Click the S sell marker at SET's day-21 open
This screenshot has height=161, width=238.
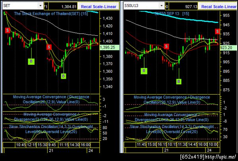(49, 47)
